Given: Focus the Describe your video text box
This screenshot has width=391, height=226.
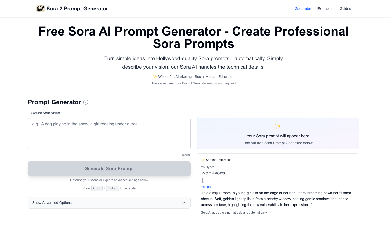Looking at the screenshot, I should (x=109, y=133).
